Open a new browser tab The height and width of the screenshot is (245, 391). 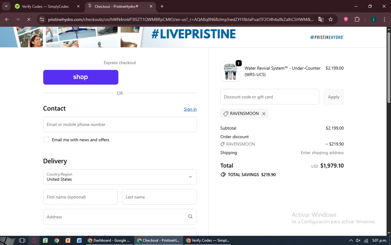162,6
